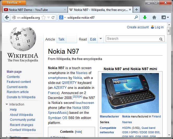The height and width of the screenshot is (139, 173).
Task: Follow the QWERTY link
Action: (x=69, y=83)
